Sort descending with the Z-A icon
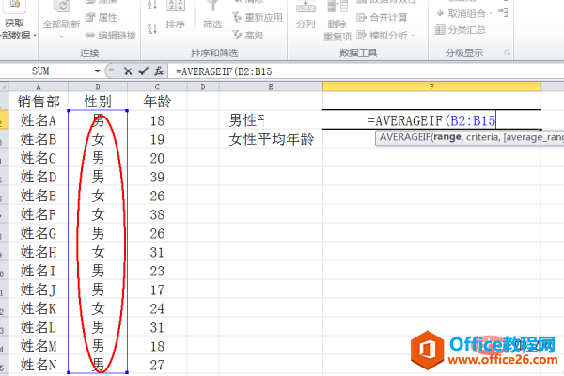Screen dimensions: 564x376 (152, 29)
